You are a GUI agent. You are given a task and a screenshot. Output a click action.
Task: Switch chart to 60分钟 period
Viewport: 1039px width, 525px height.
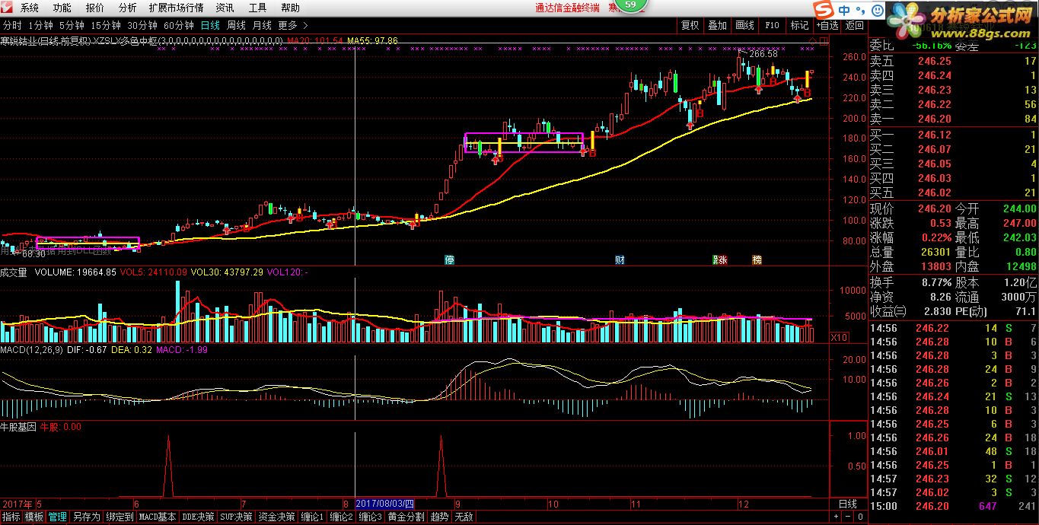tap(179, 25)
